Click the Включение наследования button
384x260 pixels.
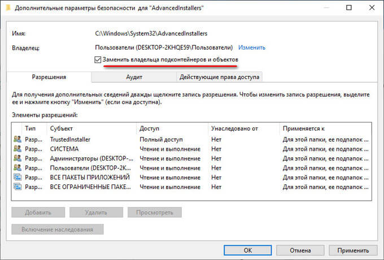point(57,230)
